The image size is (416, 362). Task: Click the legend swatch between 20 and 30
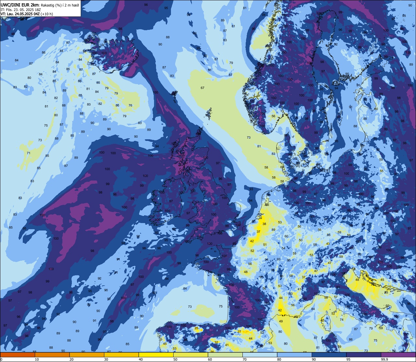[x=87, y=355]
